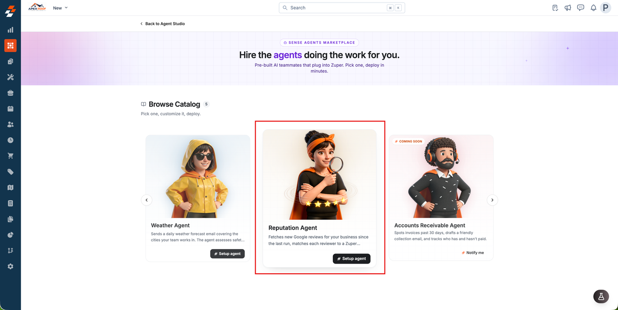
Task: Click the Coming Soon badge
Action: tap(408, 141)
